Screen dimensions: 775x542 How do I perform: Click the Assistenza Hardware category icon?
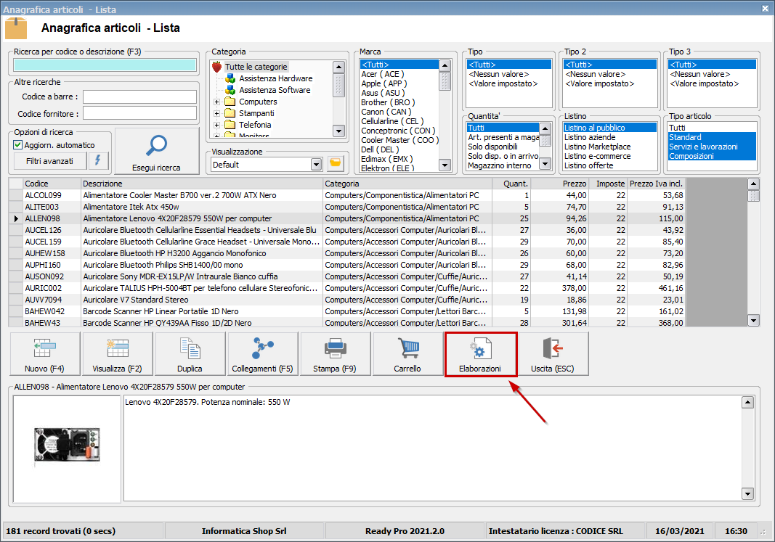(x=230, y=78)
